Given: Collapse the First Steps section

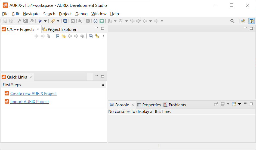Looking at the screenshot, I should point(103,85).
